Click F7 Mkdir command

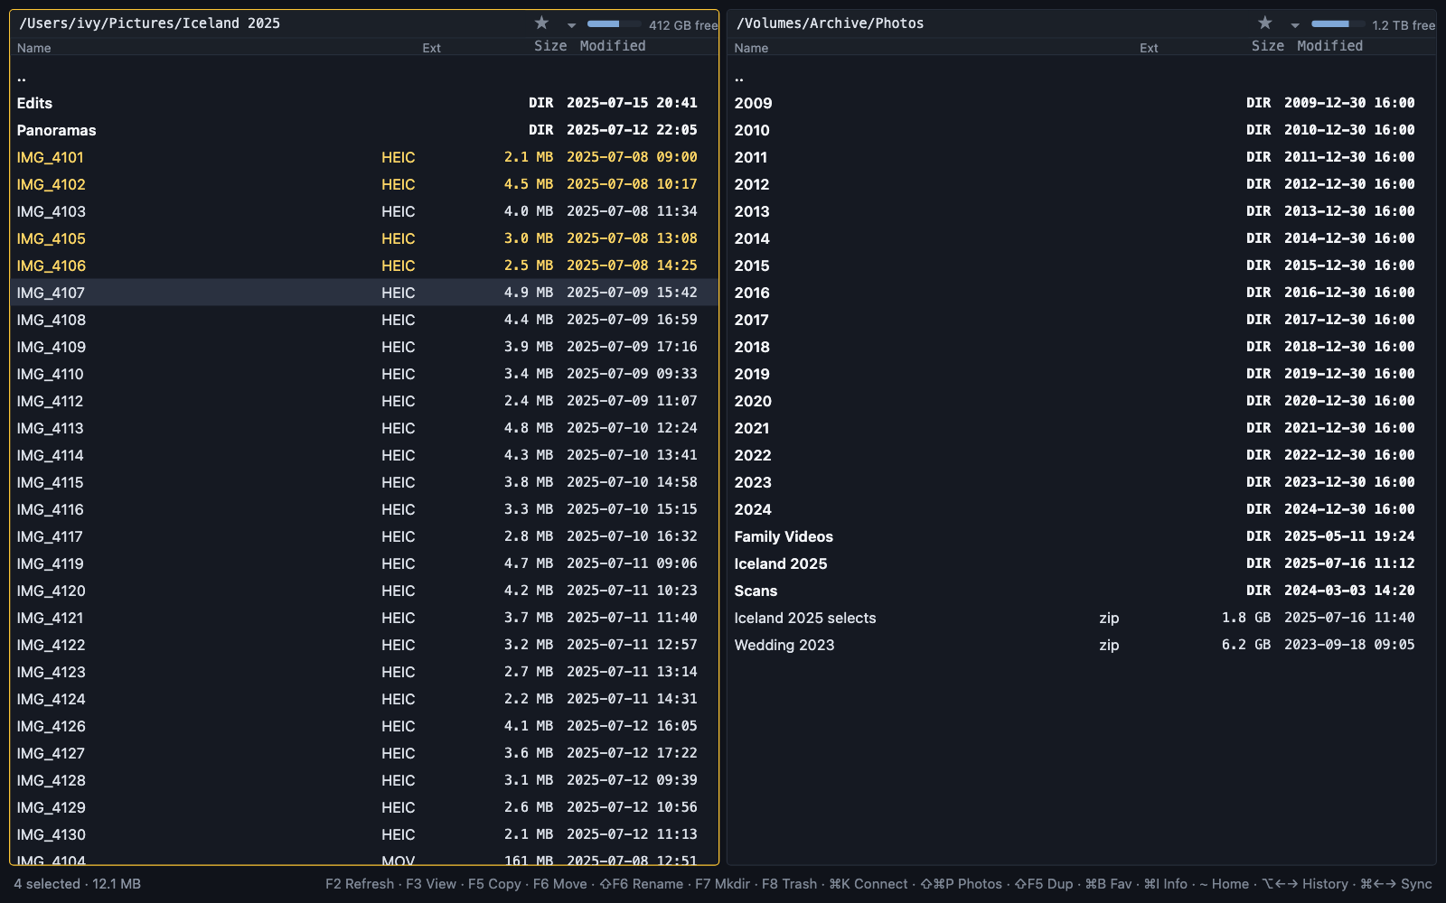click(722, 884)
